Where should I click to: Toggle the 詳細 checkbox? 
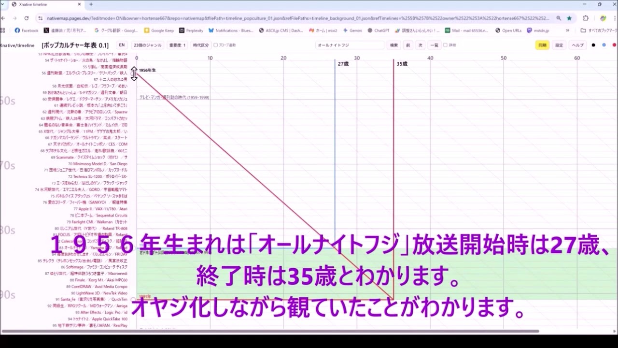point(446,45)
